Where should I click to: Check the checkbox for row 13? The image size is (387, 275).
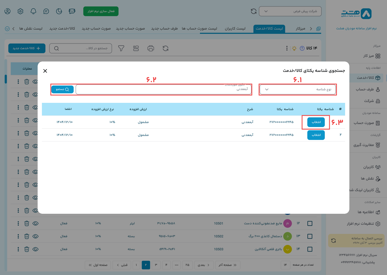(310, 236)
